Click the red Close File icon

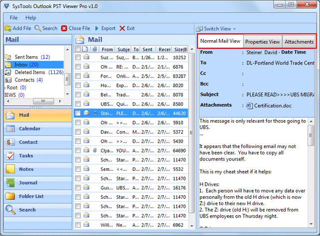tap(64, 28)
